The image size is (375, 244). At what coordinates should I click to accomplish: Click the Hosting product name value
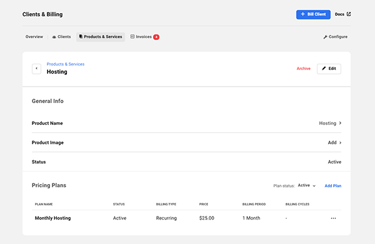point(327,123)
